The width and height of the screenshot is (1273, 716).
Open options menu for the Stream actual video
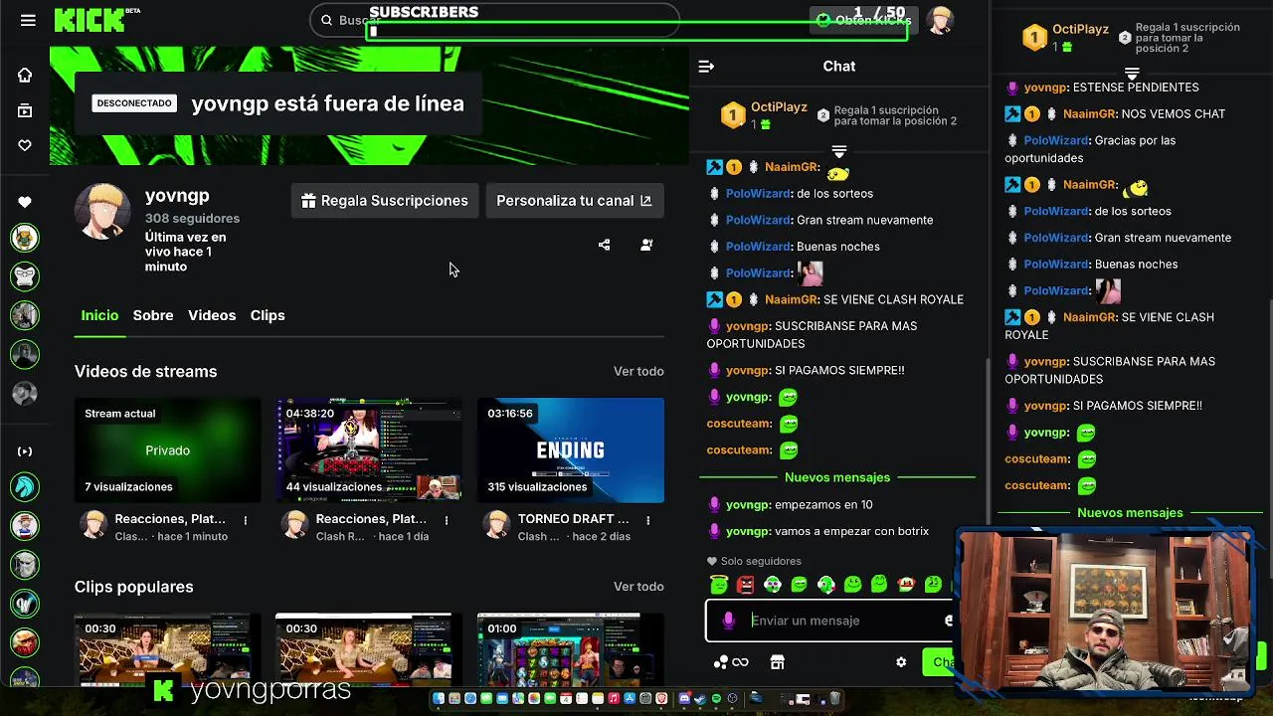click(245, 520)
